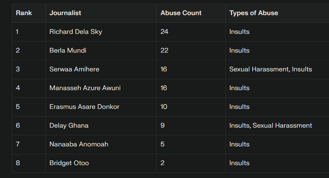Click on Serwaa Amihere's name
This screenshot has width=329, height=178.
pyautogui.click(x=74, y=69)
